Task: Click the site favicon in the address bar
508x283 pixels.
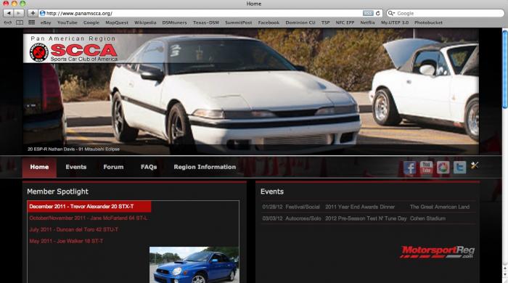Action: (x=42, y=13)
